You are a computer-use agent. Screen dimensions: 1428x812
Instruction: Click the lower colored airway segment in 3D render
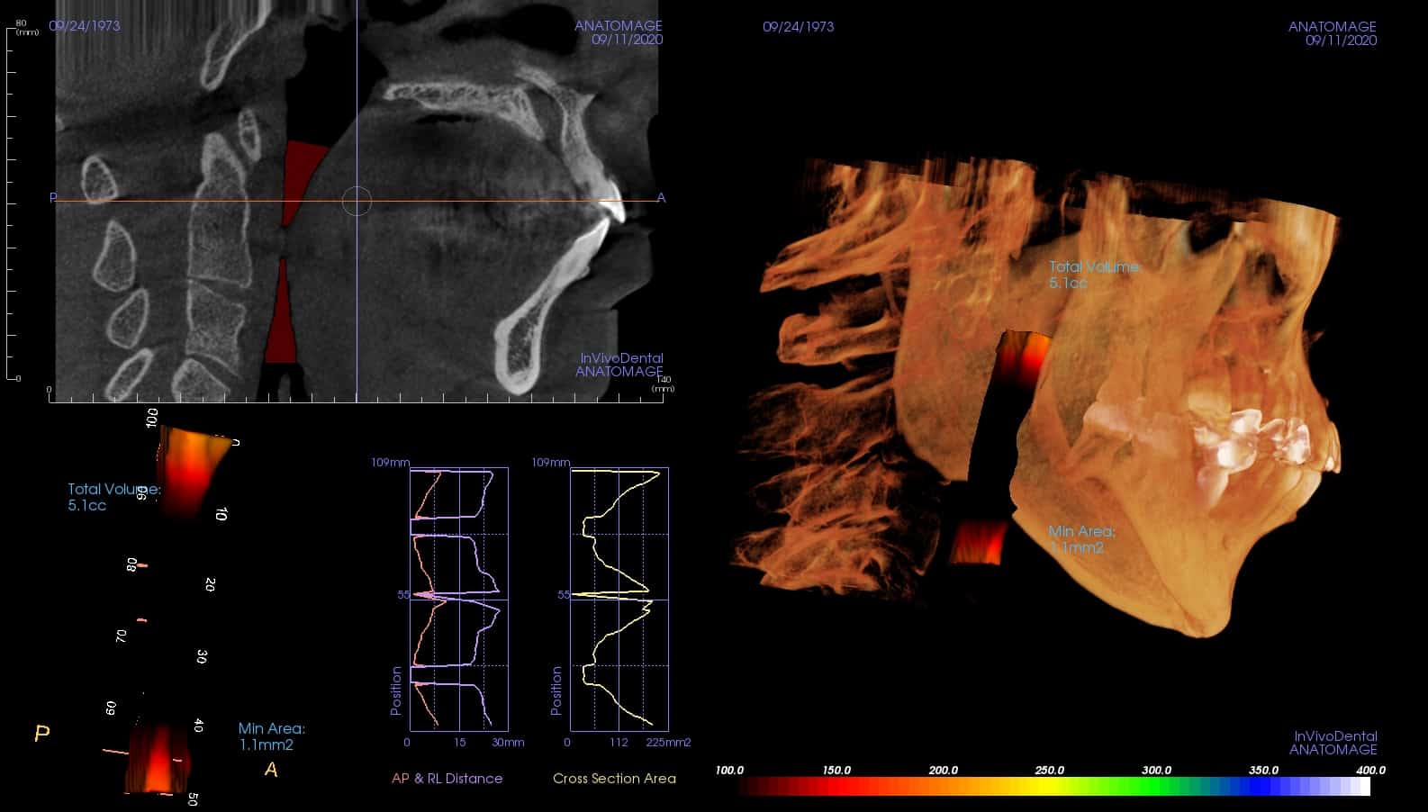[x=978, y=541]
